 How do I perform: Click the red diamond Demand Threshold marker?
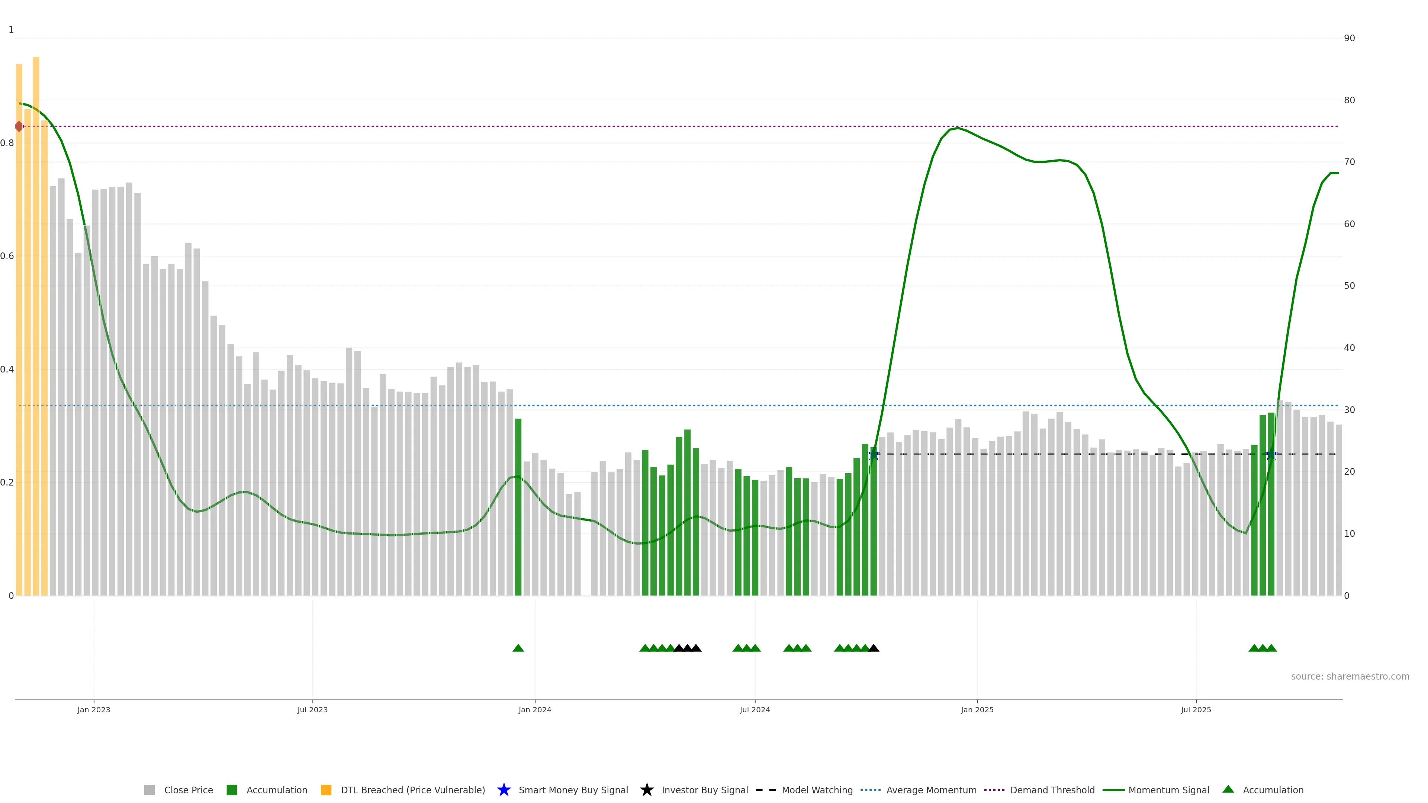(19, 126)
